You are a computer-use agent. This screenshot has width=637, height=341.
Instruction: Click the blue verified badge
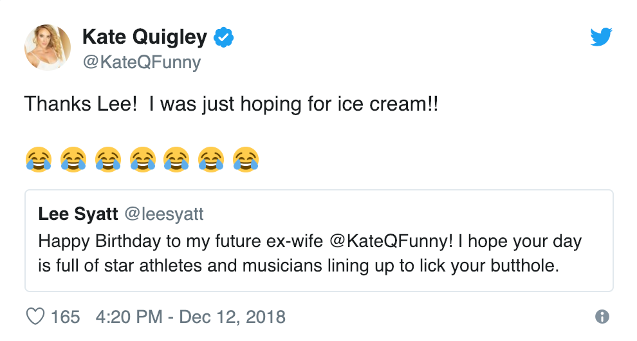pos(223,38)
